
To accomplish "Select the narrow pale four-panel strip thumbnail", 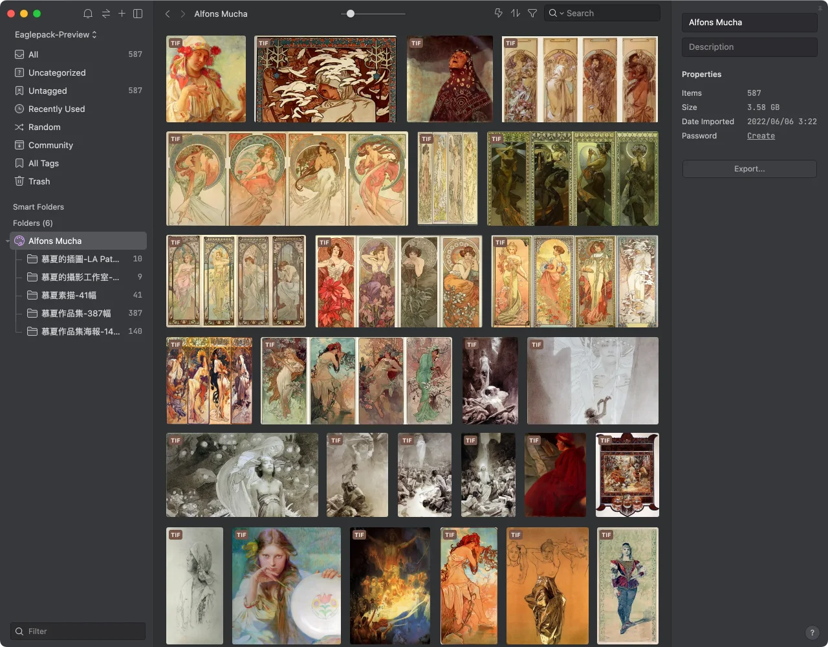I will pyautogui.click(x=448, y=179).
